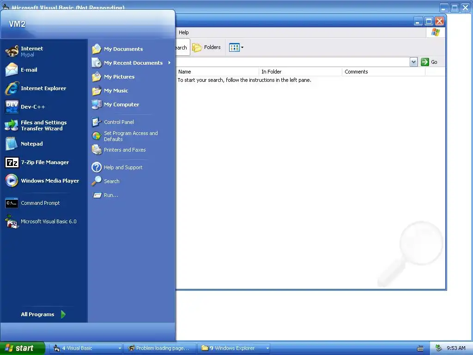
Task: Expand My Recent Documents submenu
Action: tap(131, 63)
